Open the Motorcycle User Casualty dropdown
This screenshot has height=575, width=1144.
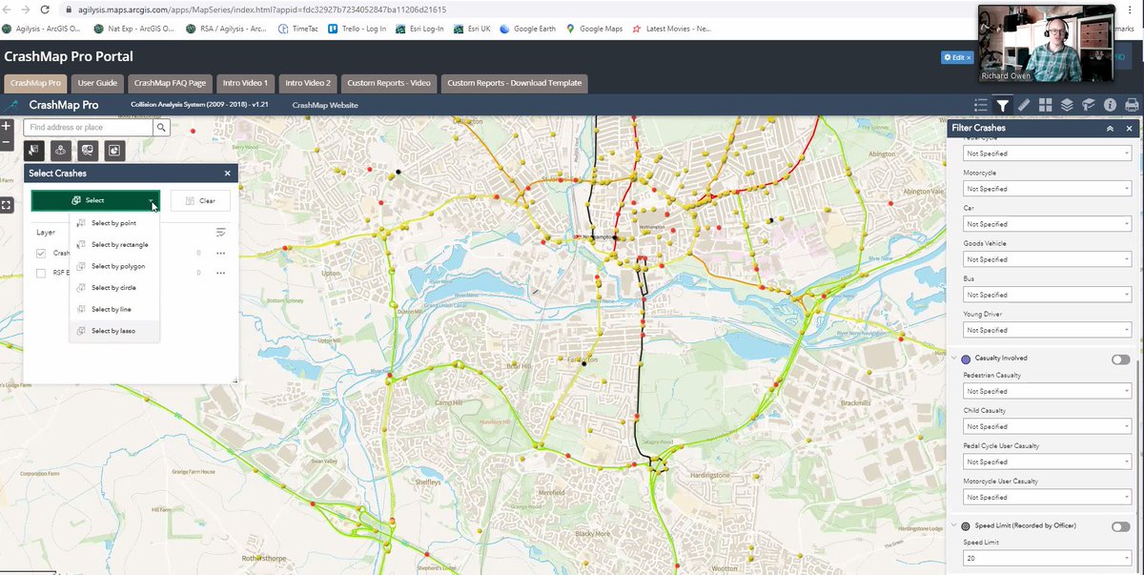tap(1047, 497)
